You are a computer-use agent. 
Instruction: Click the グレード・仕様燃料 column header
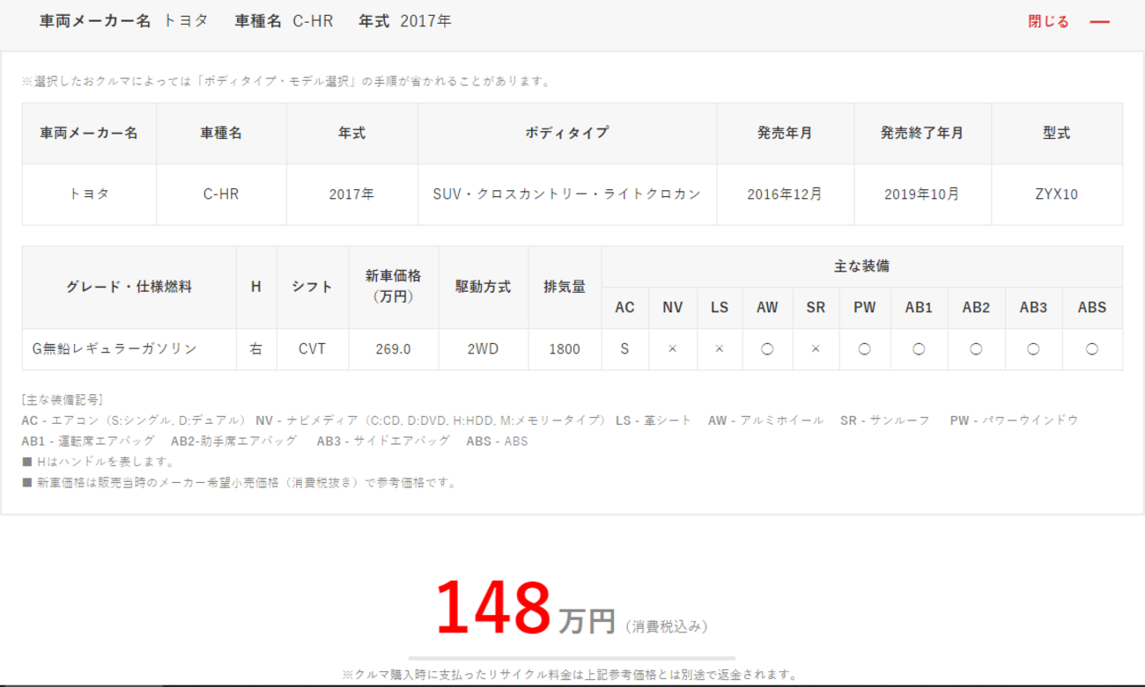129,287
